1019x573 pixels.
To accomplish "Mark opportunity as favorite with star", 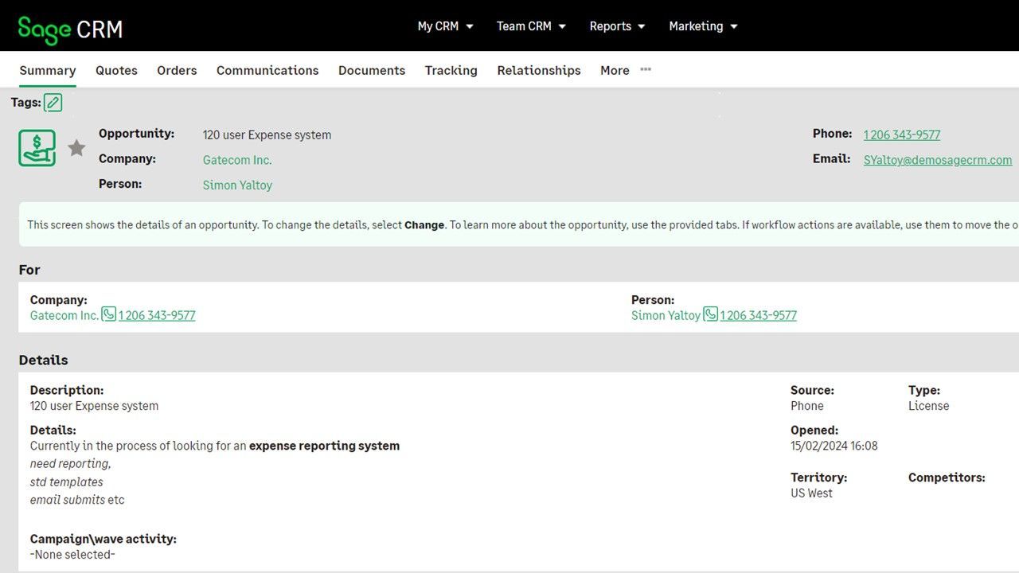I will [76, 148].
